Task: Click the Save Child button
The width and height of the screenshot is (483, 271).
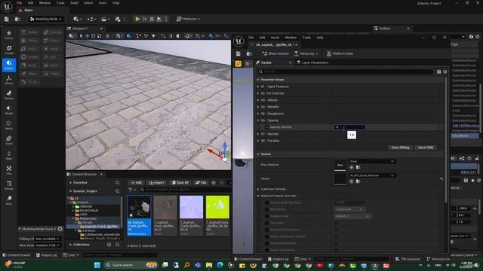Action: point(426,148)
